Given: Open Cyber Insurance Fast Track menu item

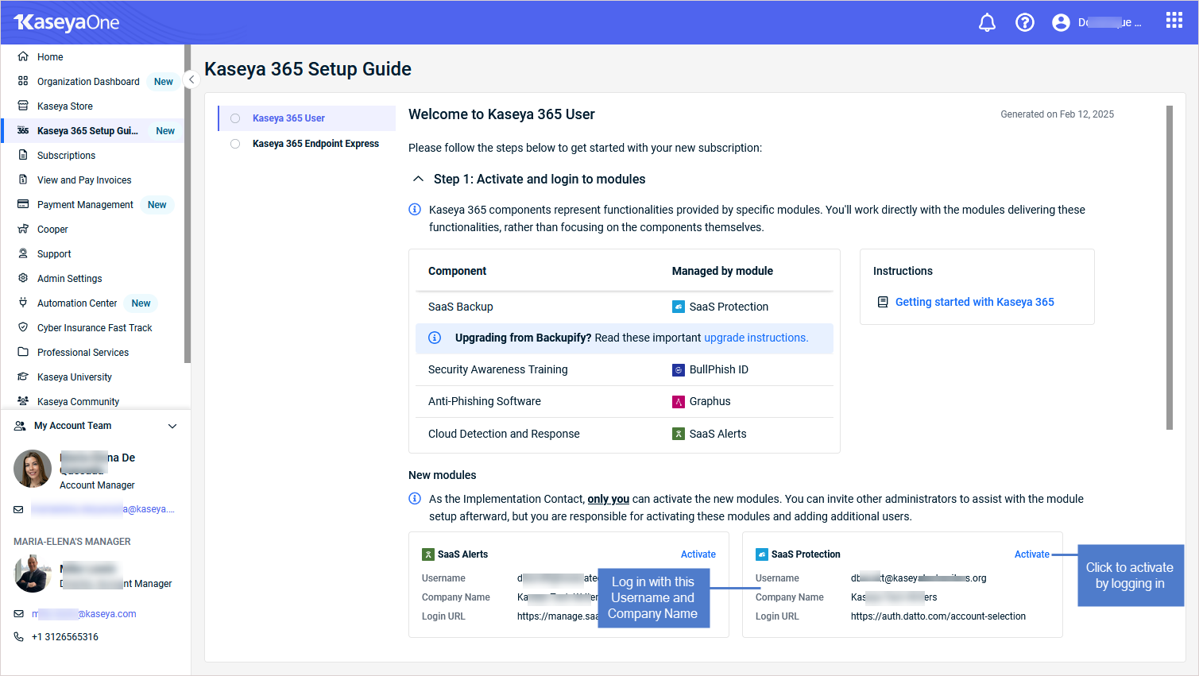Looking at the screenshot, I should click(x=94, y=327).
